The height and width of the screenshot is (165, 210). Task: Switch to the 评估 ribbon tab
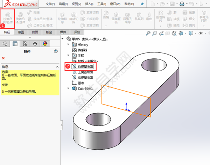click(x=77, y=32)
